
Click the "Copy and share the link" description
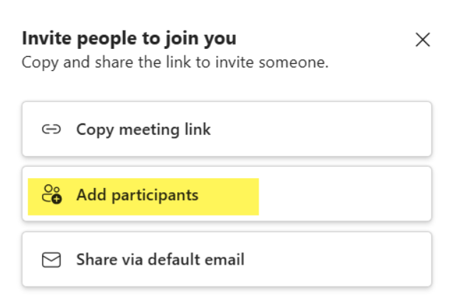pyautogui.click(x=175, y=62)
